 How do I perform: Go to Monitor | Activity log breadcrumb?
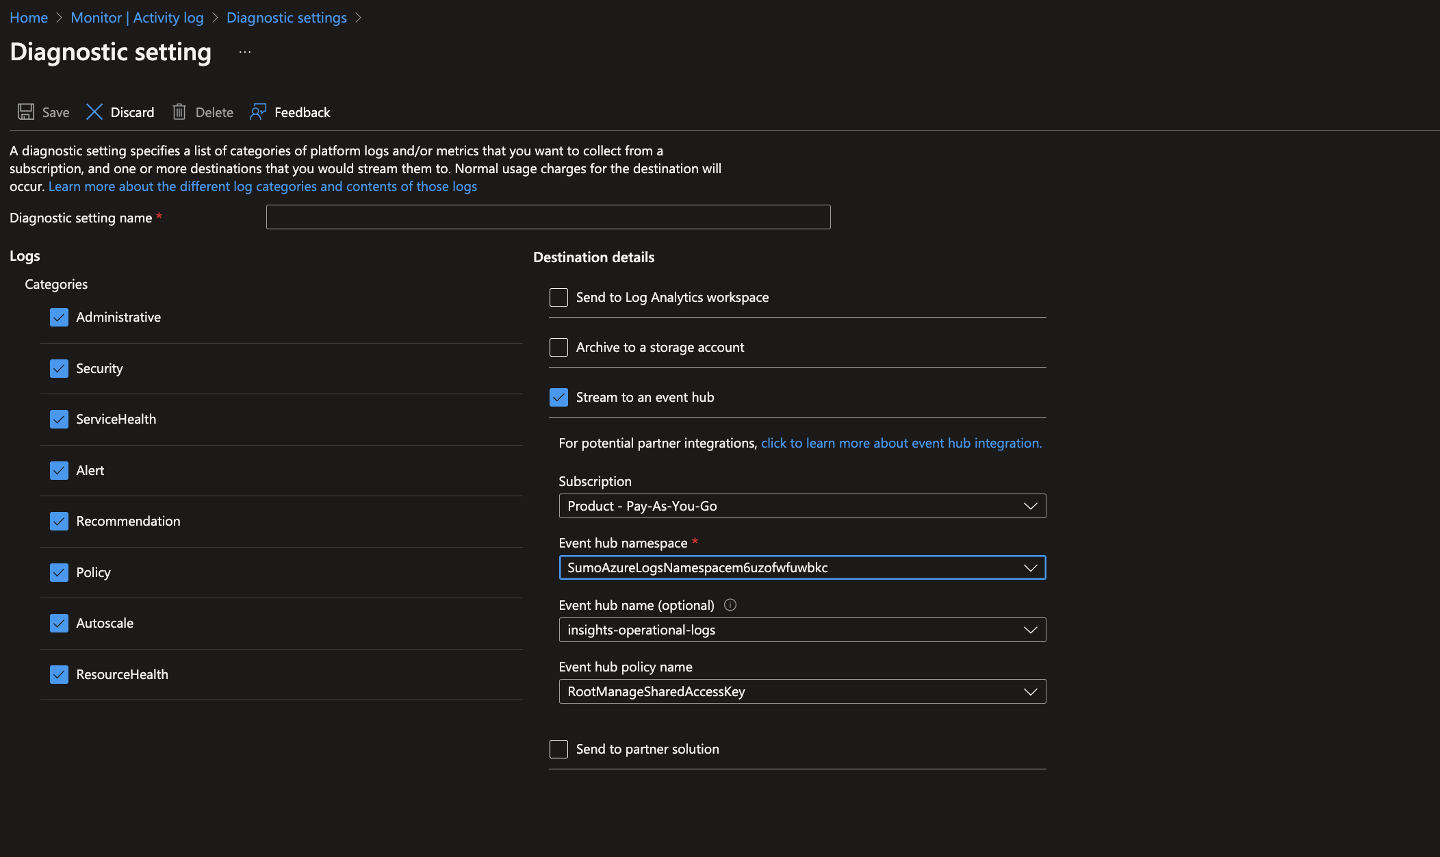[x=137, y=18]
